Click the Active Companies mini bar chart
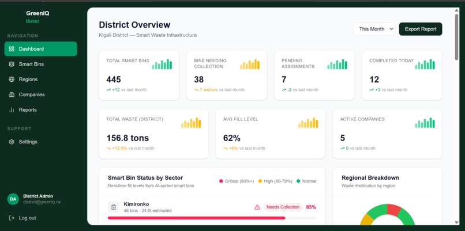The width and height of the screenshot is (465, 231). 425,123
